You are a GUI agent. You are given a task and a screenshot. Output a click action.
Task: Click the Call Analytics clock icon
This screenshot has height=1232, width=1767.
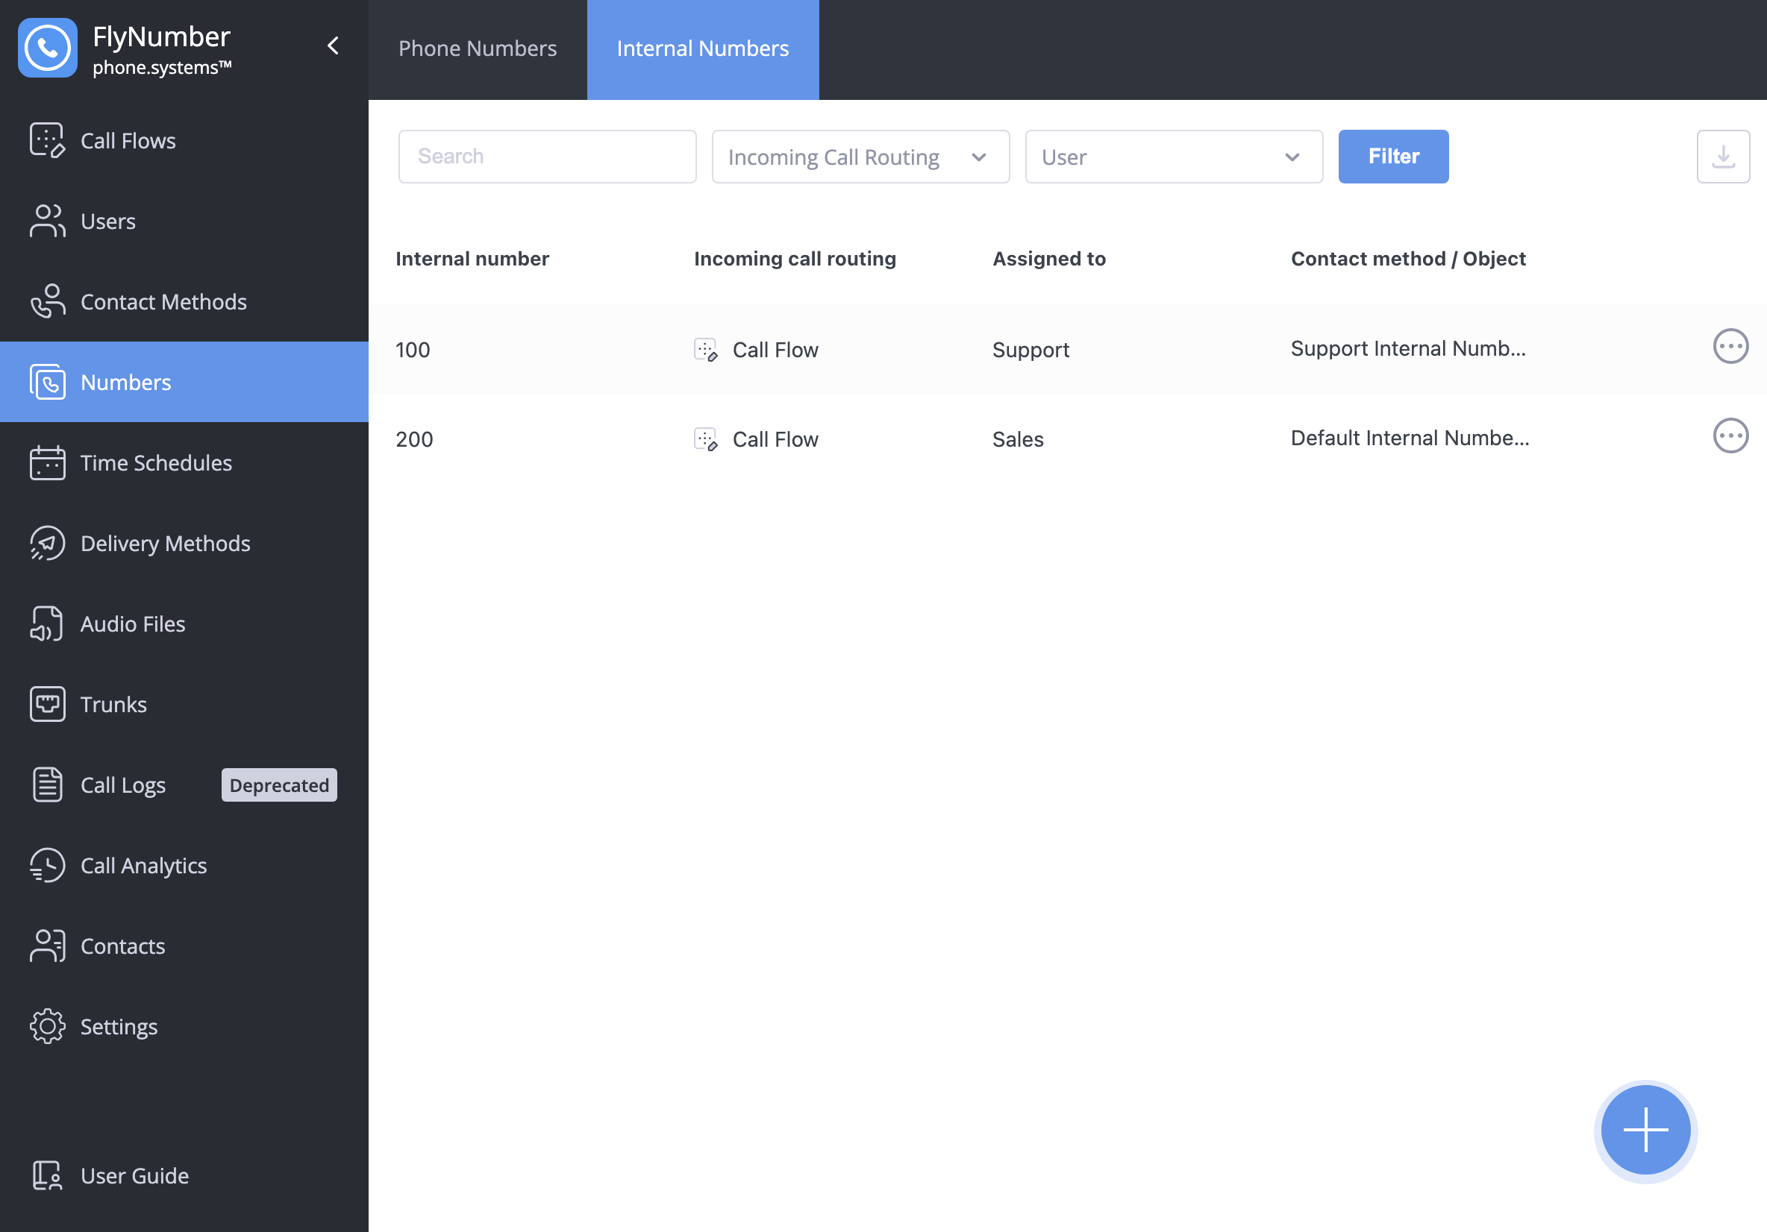[x=48, y=866]
